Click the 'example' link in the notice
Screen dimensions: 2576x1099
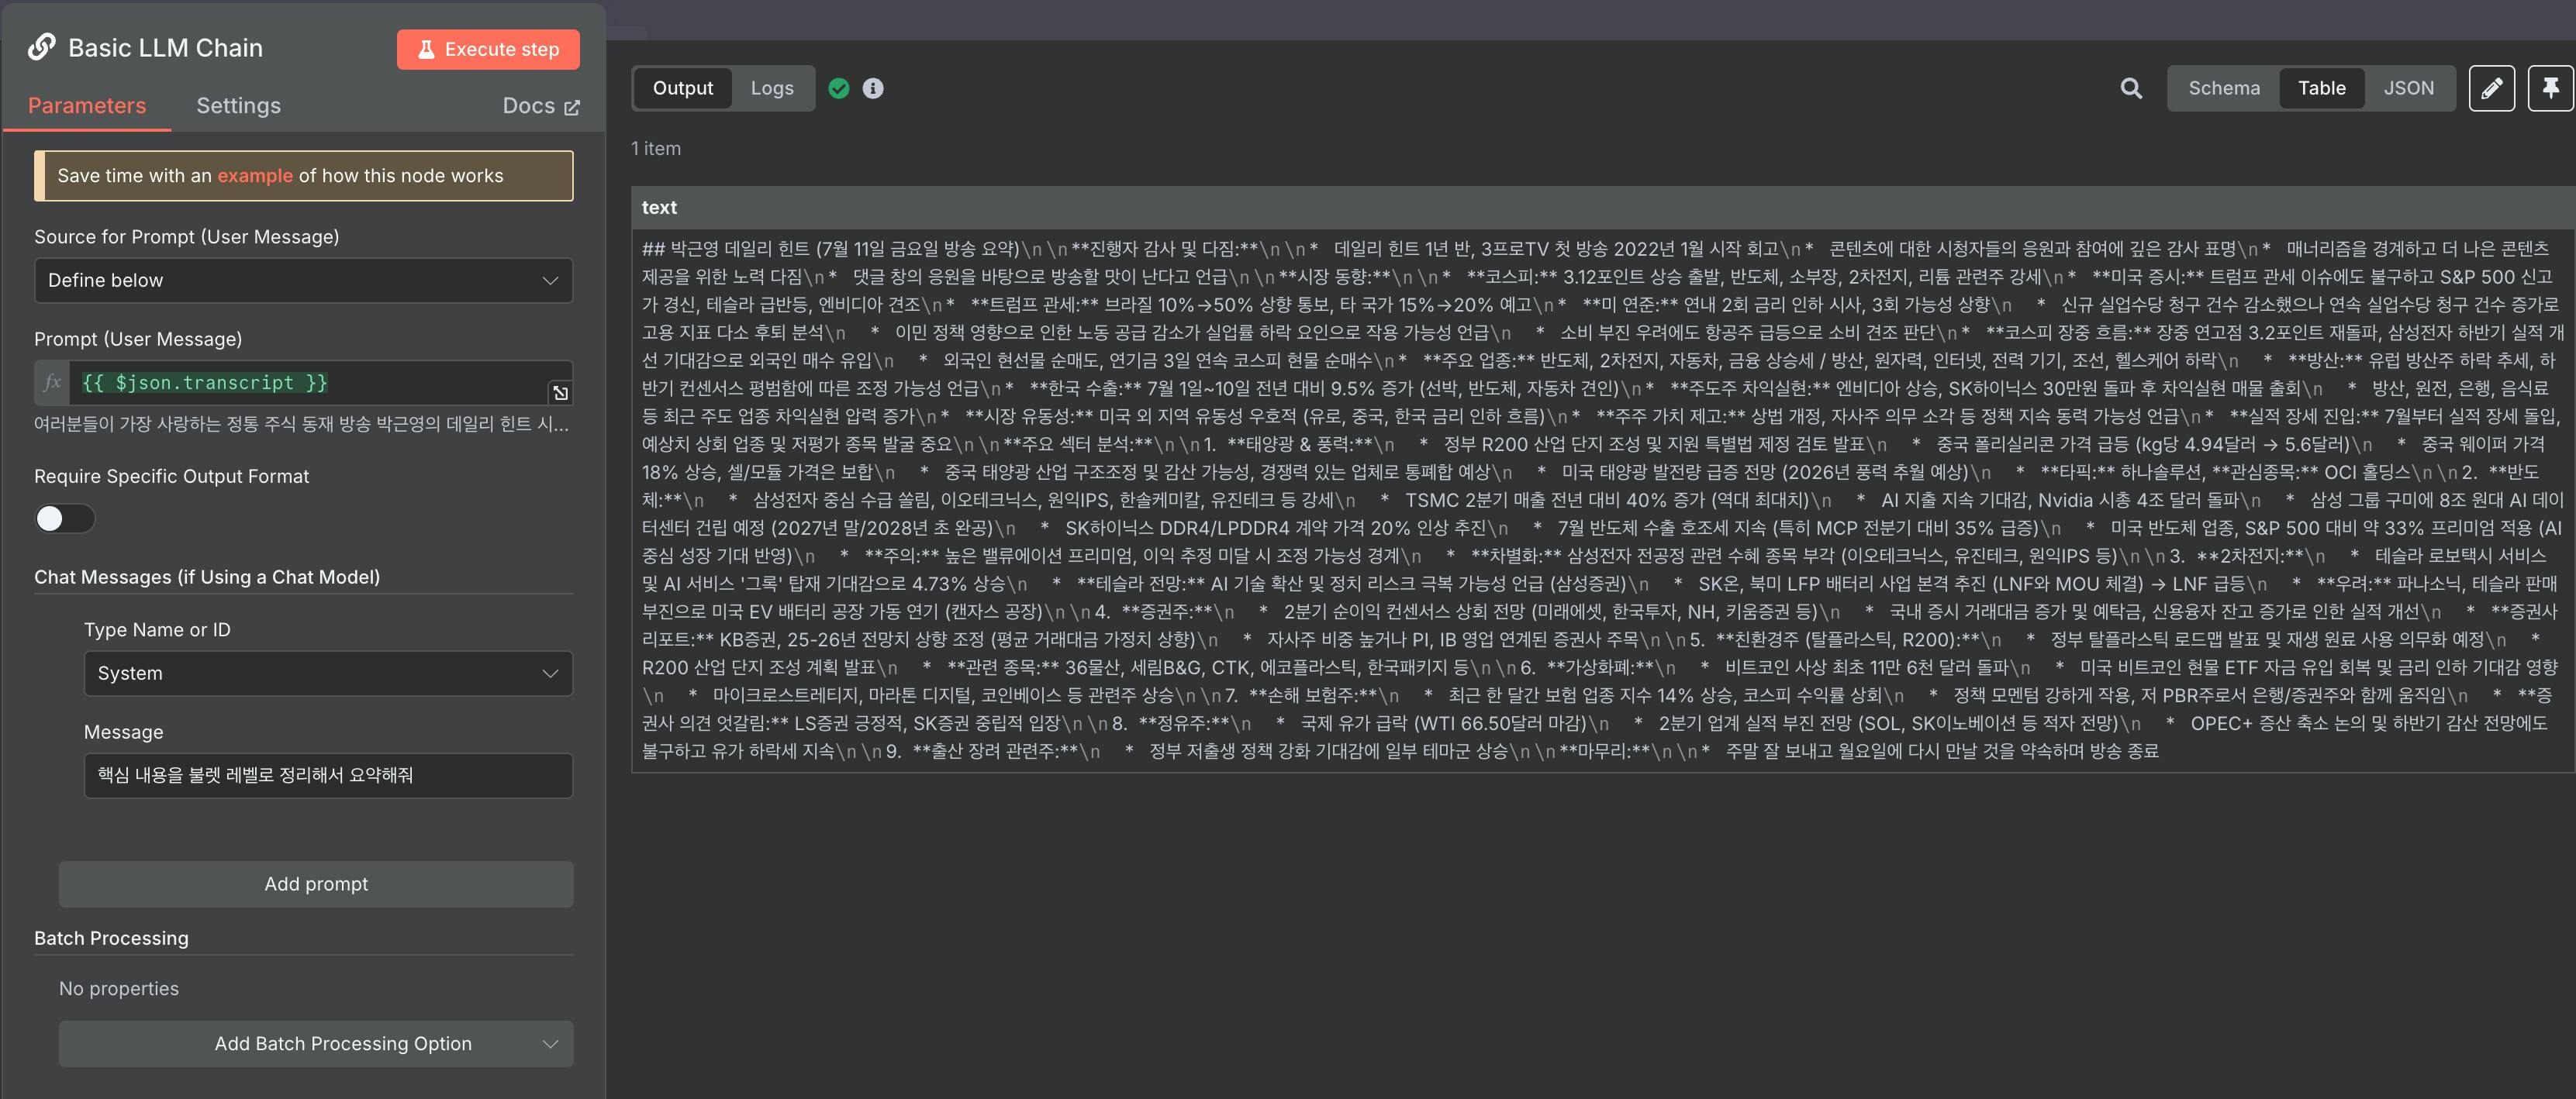click(x=255, y=176)
